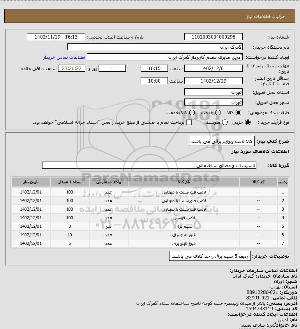
Task: Click the گروه کالا field تاسیسات و مصالح ساختمانی
Action: pos(149,165)
